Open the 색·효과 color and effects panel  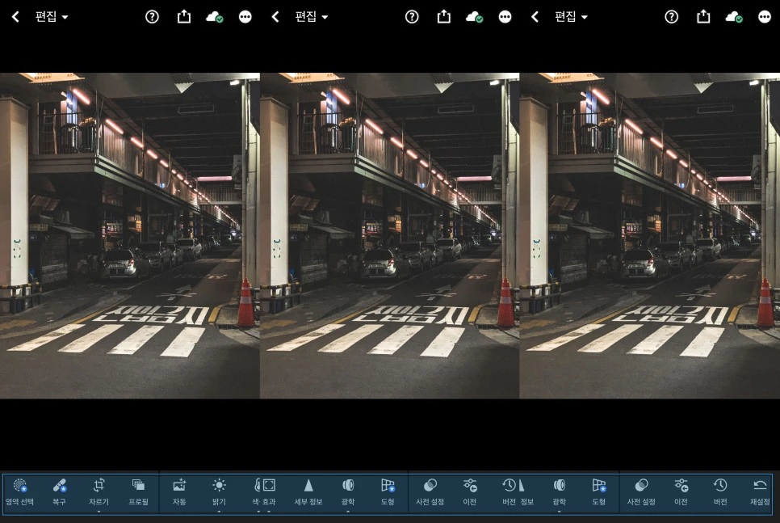click(264, 492)
